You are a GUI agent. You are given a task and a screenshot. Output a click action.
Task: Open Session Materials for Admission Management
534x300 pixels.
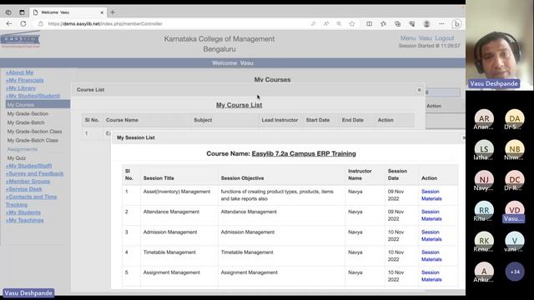tap(431, 236)
